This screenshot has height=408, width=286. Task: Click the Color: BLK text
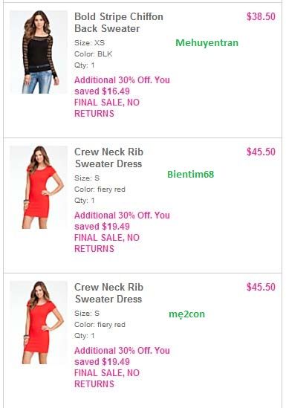[x=94, y=54]
